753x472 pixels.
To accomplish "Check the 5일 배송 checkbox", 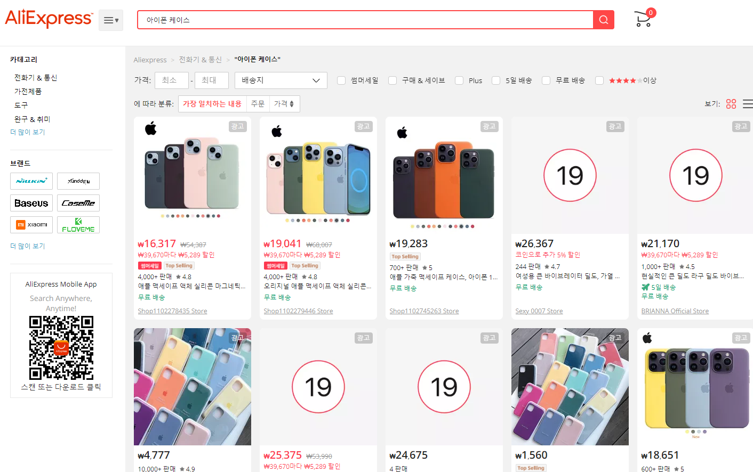I will click(x=496, y=80).
